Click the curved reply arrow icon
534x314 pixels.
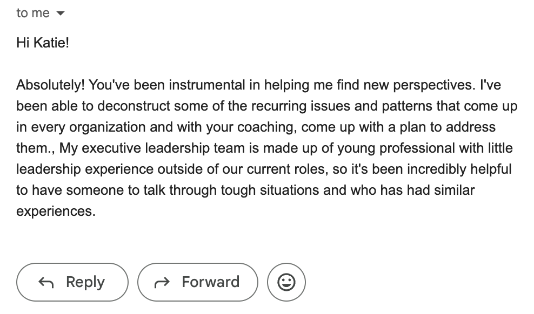(x=46, y=282)
